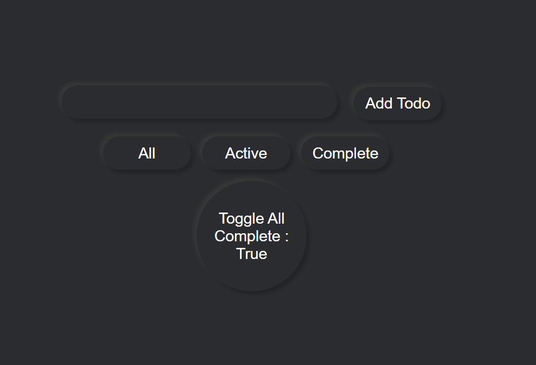This screenshot has width=536, height=365.
Task: Show only Complete todos
Action: coord(345,153)
